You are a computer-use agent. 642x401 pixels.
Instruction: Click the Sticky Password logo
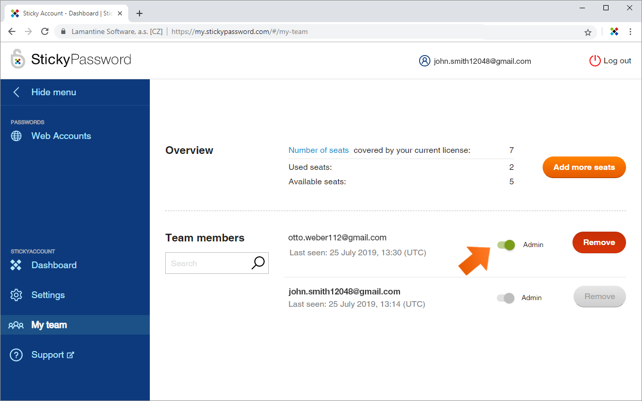pos(71,59)
